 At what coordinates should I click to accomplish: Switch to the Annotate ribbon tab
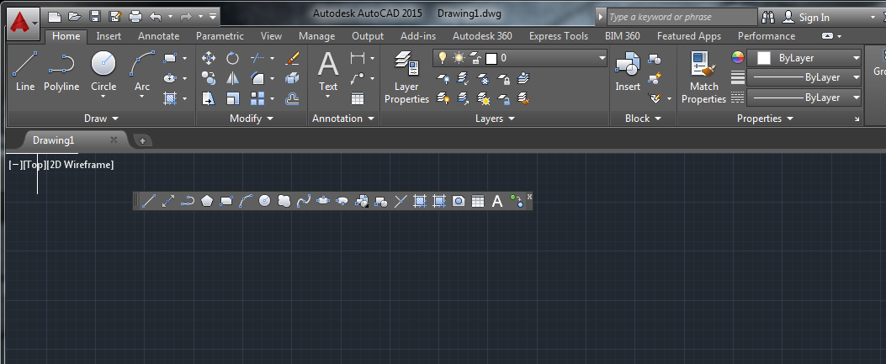click(159, 36)
